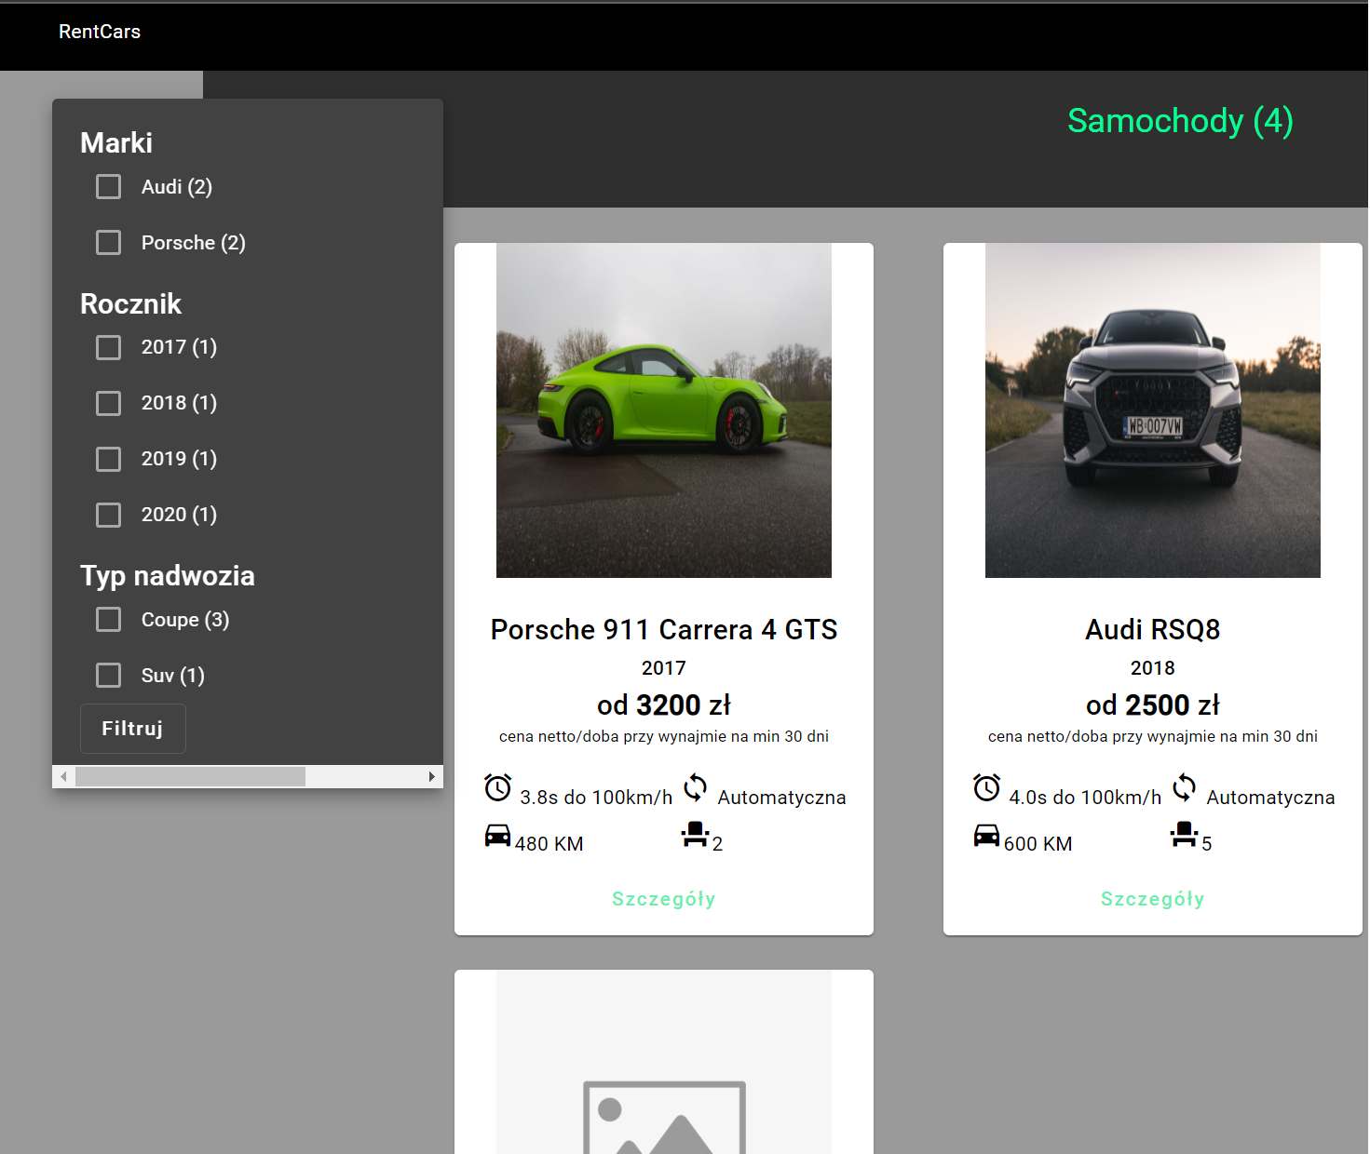
Task: Open Szczegóły for Audi RSQ8
Action: (1153, 899)
